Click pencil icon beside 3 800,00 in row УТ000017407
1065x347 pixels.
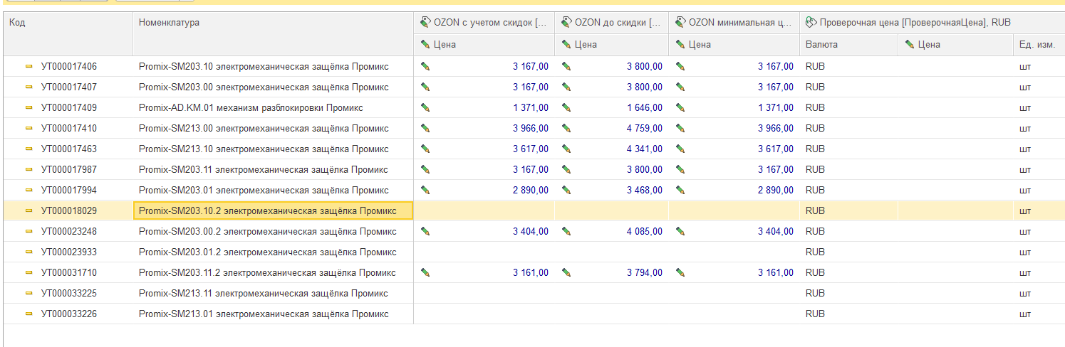click(567, 87)
